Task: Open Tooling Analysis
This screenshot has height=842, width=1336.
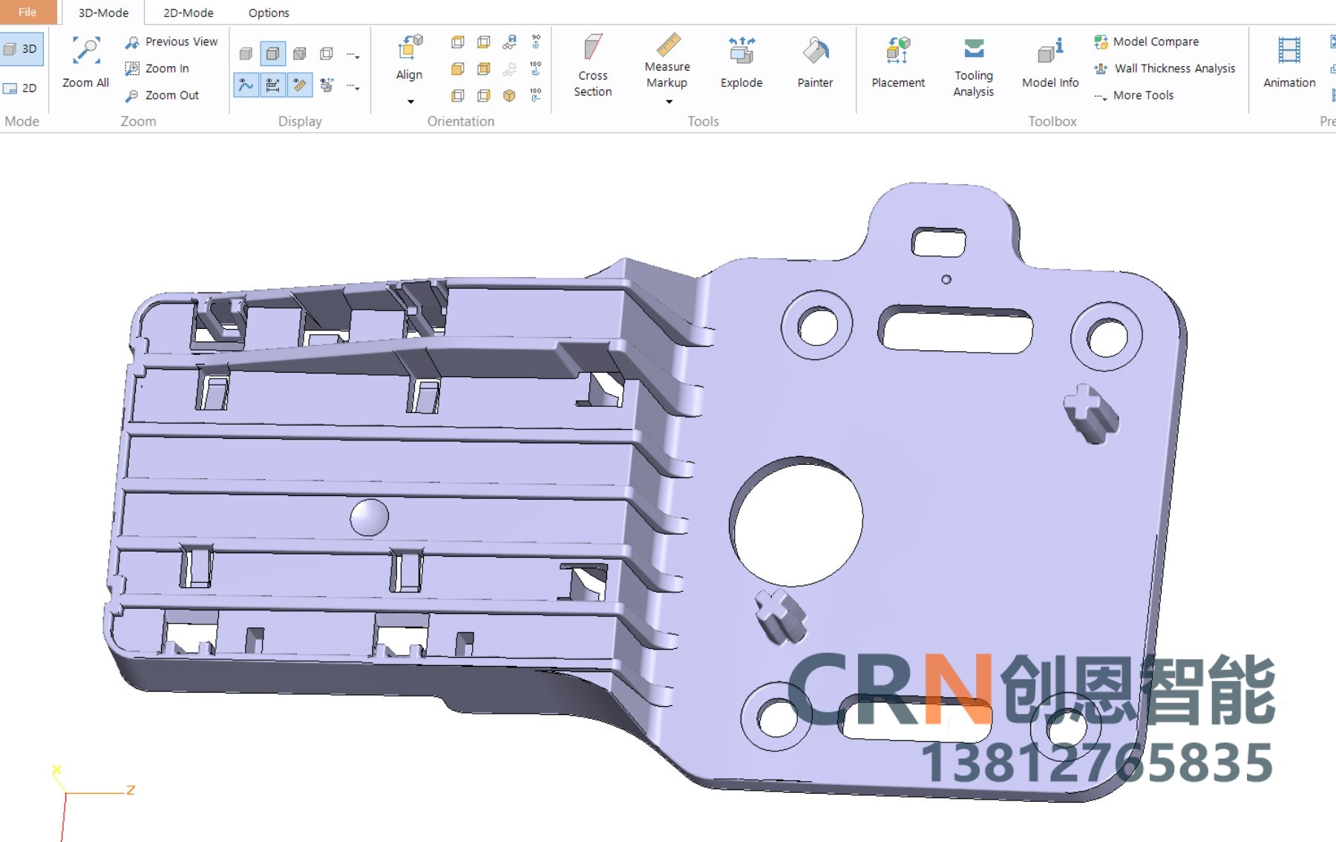Action: point(973,66)
